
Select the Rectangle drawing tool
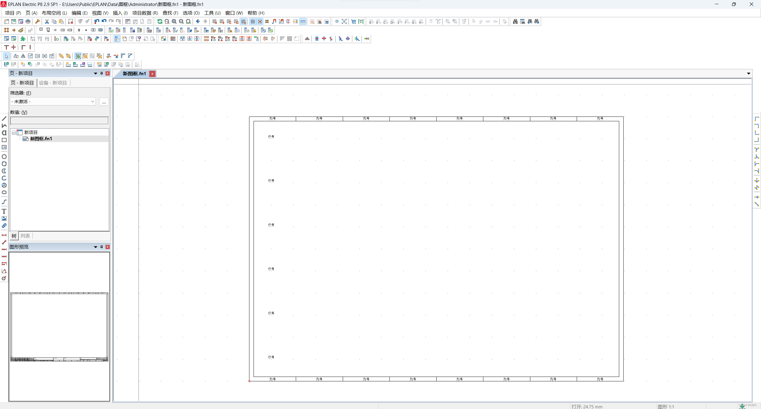point(4,140)
